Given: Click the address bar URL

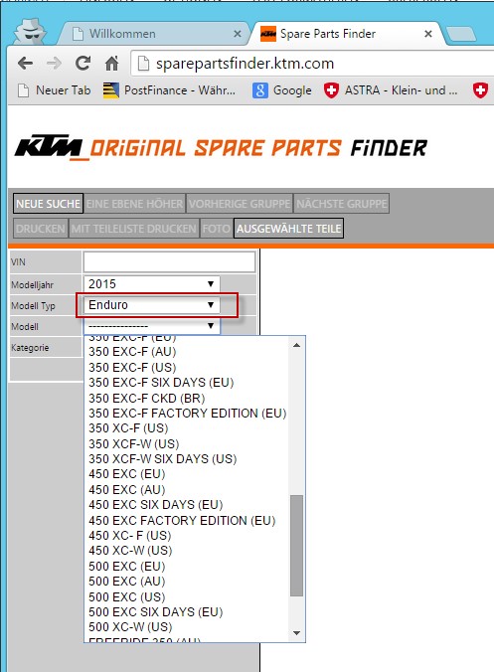Looking at the screenshot, I should coord(245,64).
